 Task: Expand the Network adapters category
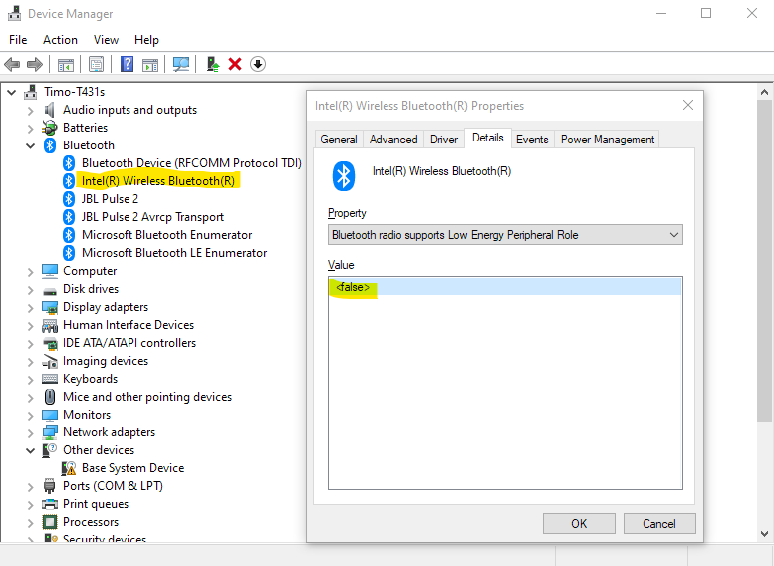[31, 433]
